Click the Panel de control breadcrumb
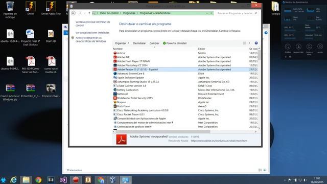The height and width of the screenshot is (184, 327). pyautogui.click(x=109, y=13)
